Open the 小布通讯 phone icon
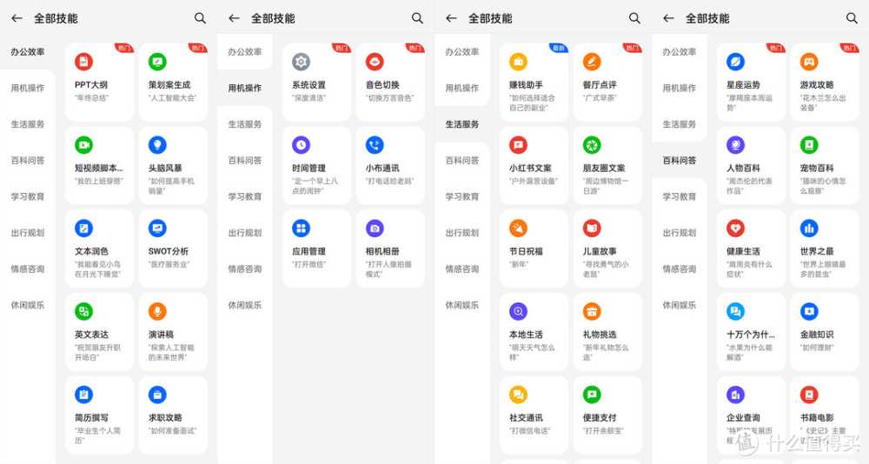The height and width of the screenshot is (464, 869). [x=375, y=145]
